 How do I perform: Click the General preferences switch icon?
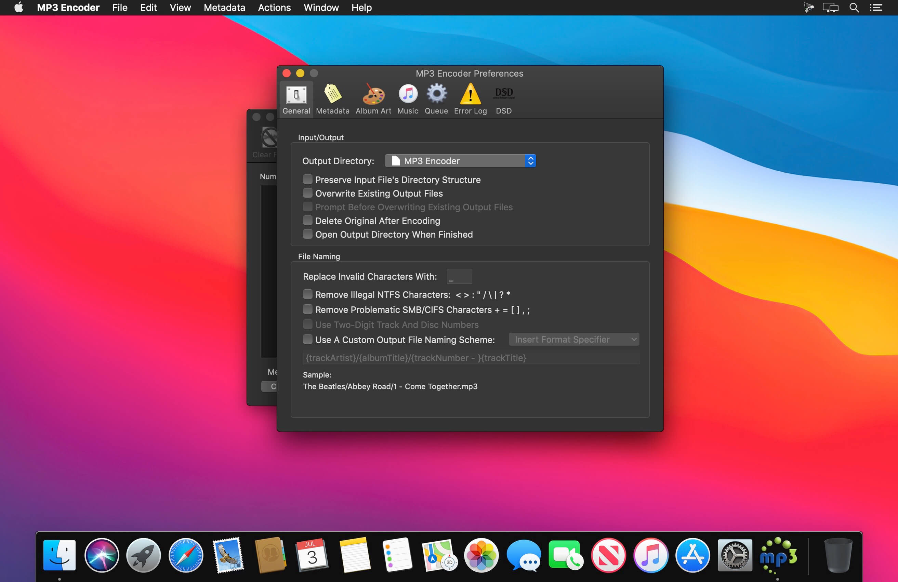tap(296, 94)
